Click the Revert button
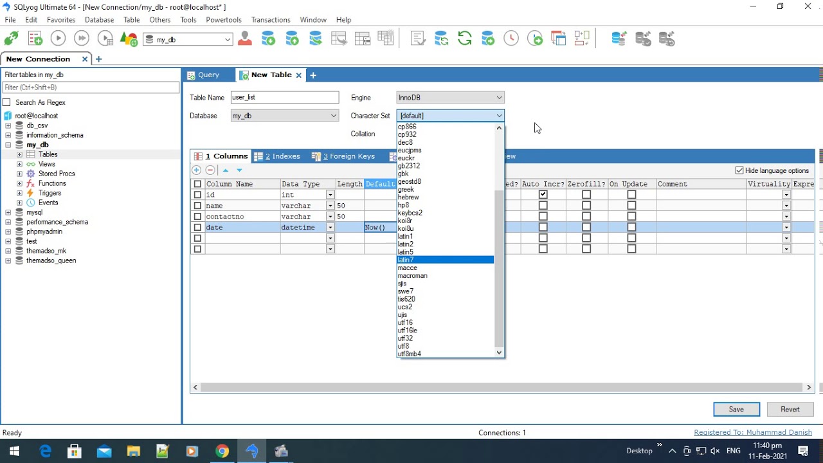Viewport: 823px width, 463px height. pyautogui.click(x=790, y=409)
